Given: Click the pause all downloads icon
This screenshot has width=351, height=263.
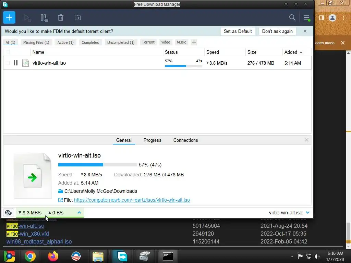Looking at the screenshot, I should [44, 18].
